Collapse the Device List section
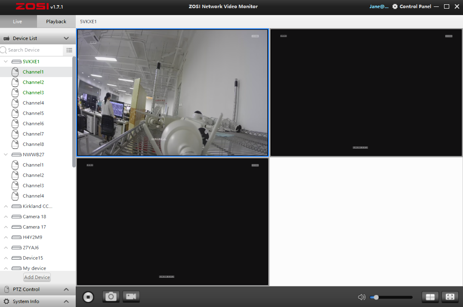Viewport: 463px width, 307px height. click(x=66, y=38)
